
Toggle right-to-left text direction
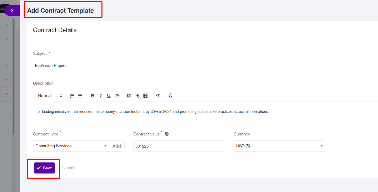click(x=158, y=96)
